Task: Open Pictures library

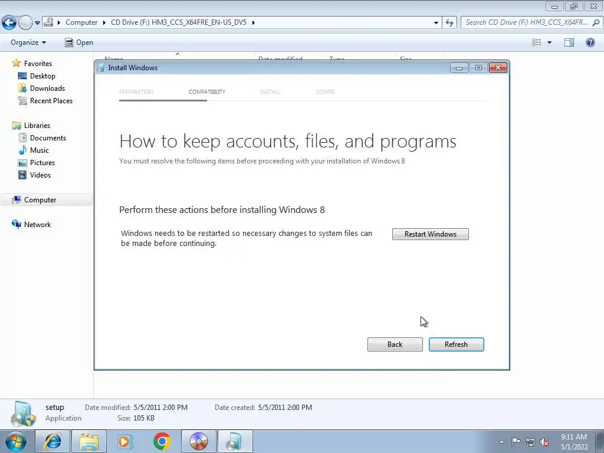Action: tap(42, 163)
